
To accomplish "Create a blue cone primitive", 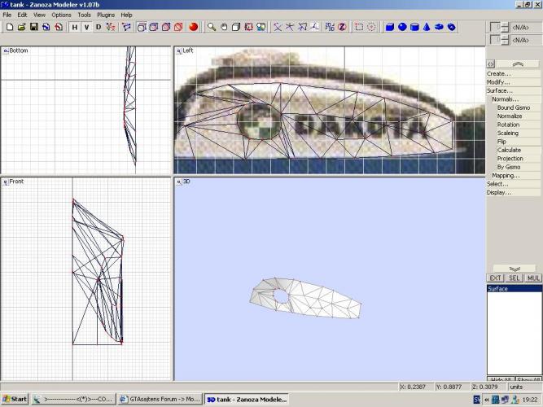I will click(427, 27).
